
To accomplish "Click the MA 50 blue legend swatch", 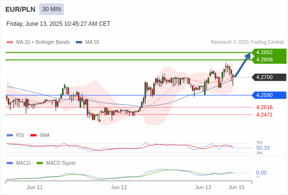I will [79, 42].
